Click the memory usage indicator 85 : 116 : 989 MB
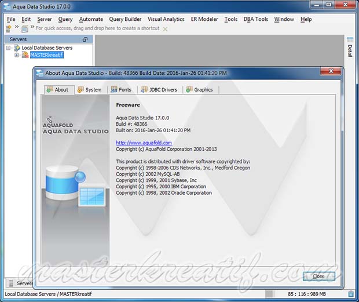 pos(307,294)
